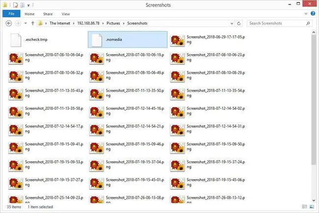
Task: Click the folder icon in title bar
Action: click(x=5, y=5)
